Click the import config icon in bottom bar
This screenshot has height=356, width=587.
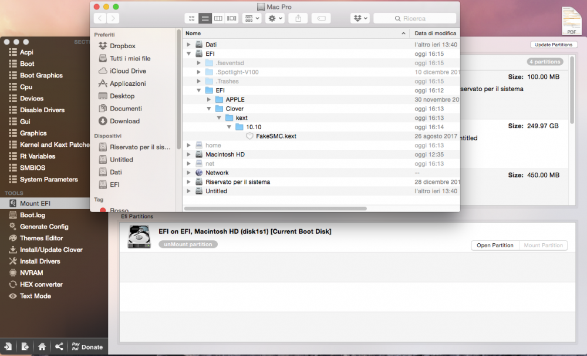point(8,347)
